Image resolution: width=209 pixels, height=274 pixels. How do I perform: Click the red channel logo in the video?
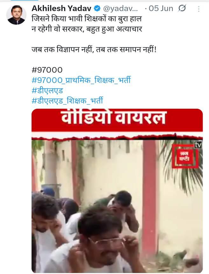point(185,156)
